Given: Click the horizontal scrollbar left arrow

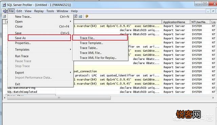Looking at the screenshot, I should point(5,98).
